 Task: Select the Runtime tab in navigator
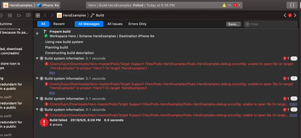pos(6,24)
